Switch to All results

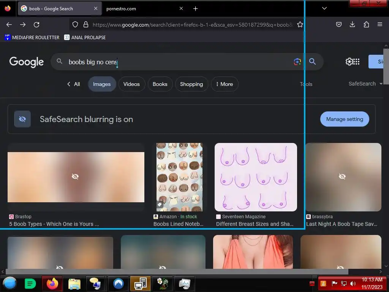(x=77, y=84)
